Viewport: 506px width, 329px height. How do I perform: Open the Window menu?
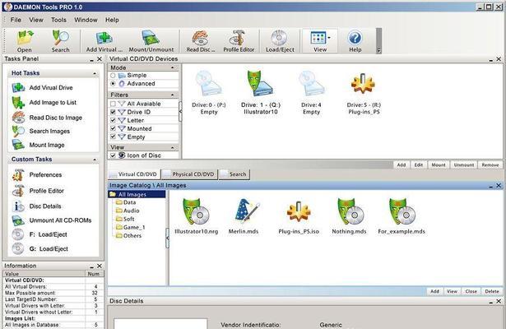click(x=86, y=20)
